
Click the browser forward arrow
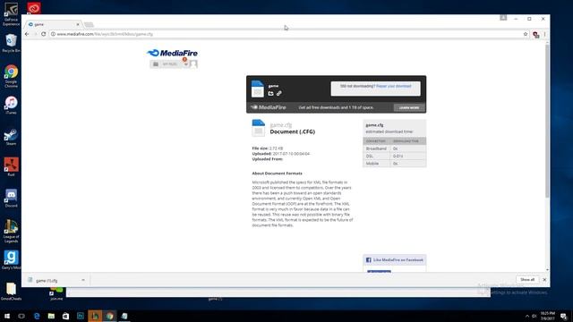click(x=35, y=34)
